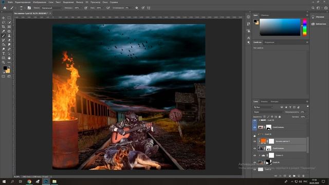This screenshot has width=329, height=185.
Task: Toggle lock all padlock icon
Action: tap(280, 117)
